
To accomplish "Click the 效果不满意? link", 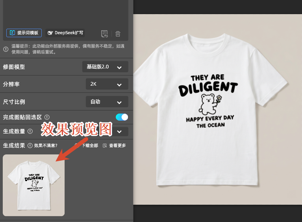I will (x=46, y=145).
